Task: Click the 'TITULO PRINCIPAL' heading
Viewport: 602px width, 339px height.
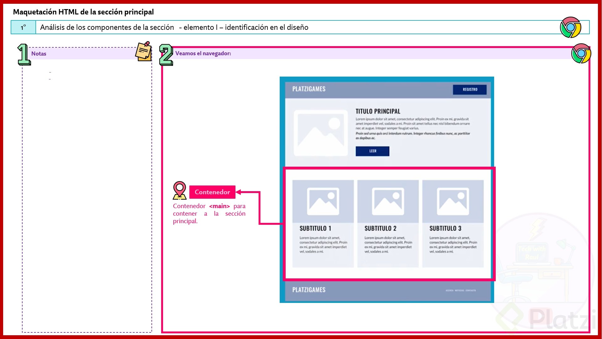Action: click(x=378, y=111)
